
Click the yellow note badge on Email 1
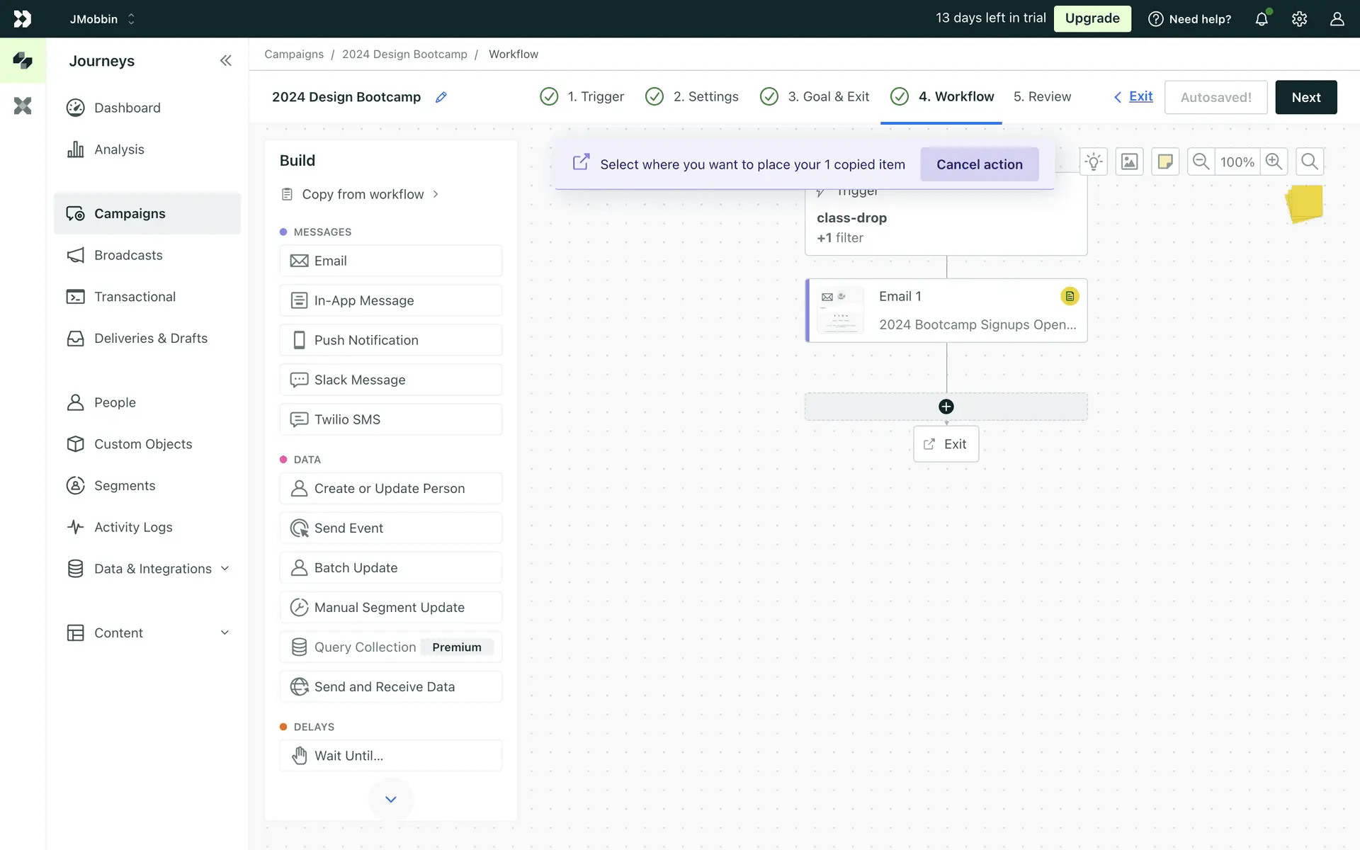[1070, 296]
